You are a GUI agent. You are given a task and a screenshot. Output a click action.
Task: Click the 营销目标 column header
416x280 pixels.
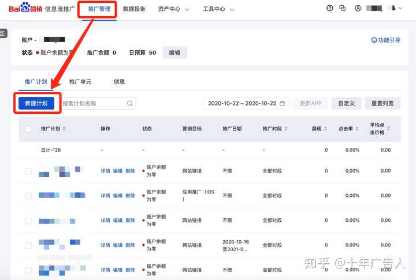coord(192,129)
